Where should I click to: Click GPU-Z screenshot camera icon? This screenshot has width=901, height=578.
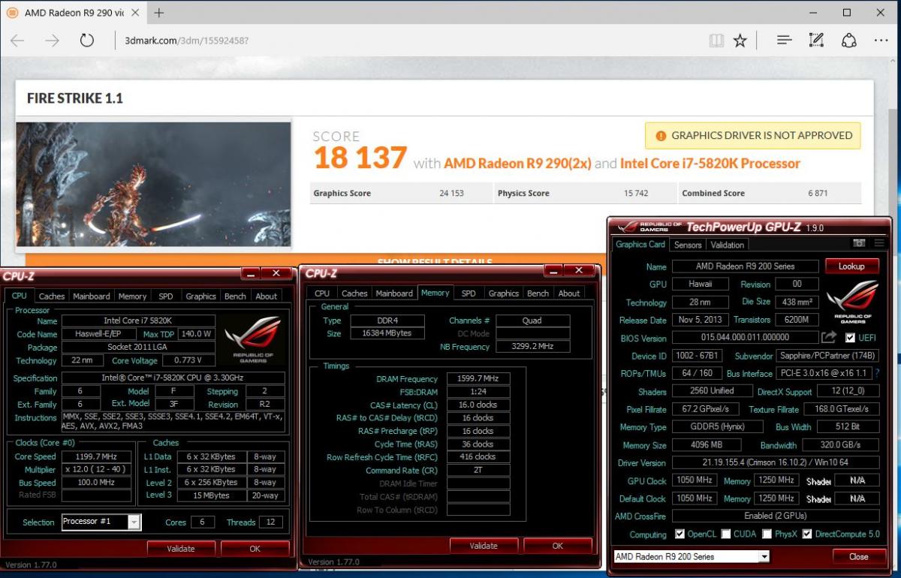click(x=860, y=243)
